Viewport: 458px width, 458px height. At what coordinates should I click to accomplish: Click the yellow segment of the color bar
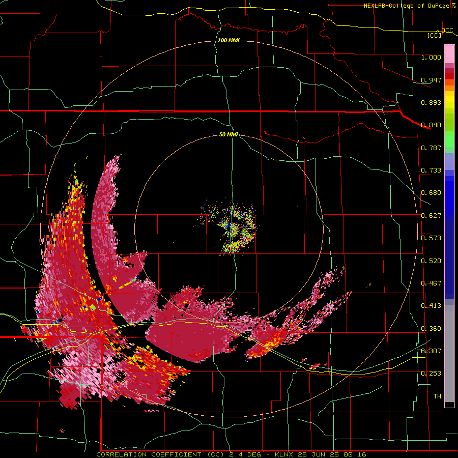click(449, 100)
